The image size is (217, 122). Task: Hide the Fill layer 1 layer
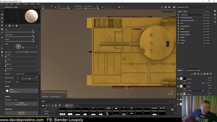tap(178, 94)
